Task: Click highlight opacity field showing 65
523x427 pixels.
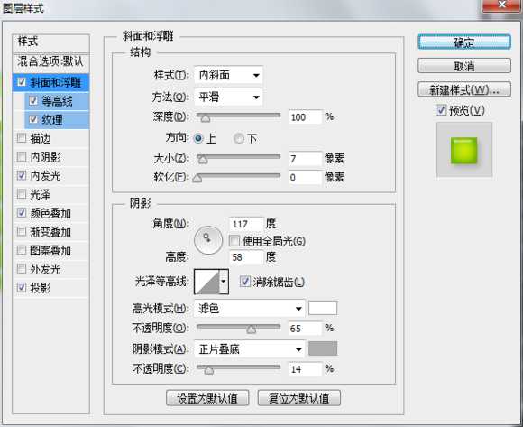Action: pos(305,329)
